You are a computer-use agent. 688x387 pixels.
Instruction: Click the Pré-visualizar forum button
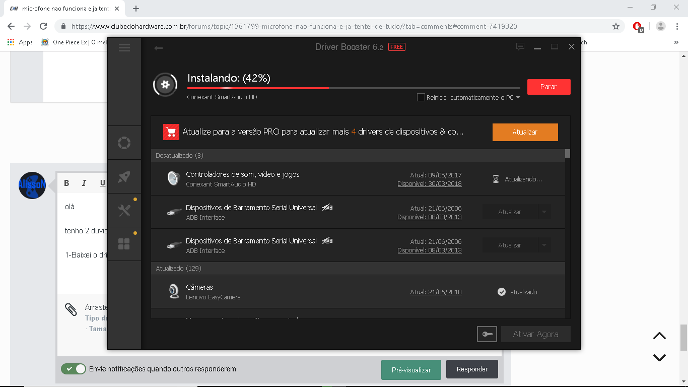click(411, 369)
